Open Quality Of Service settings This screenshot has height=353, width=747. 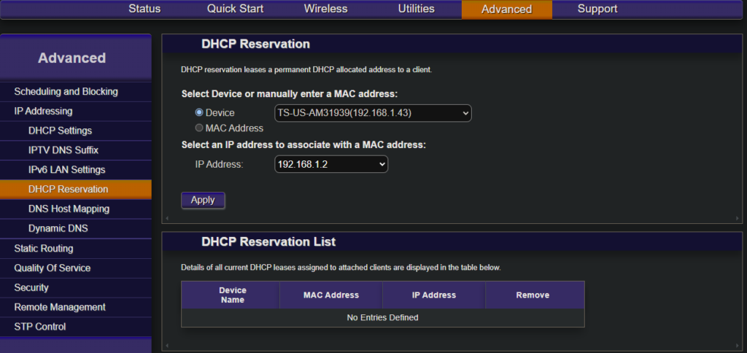(53, 268)
